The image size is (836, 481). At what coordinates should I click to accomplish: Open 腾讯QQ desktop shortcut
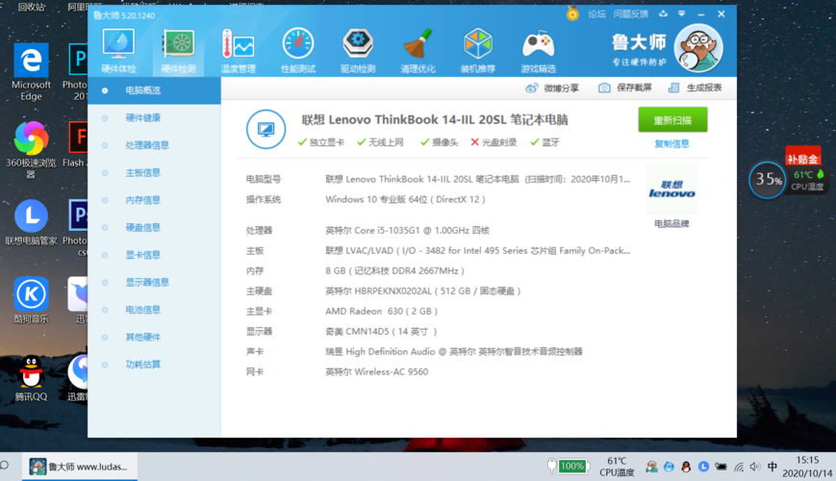pyautogui.click(x=31, y=377)
